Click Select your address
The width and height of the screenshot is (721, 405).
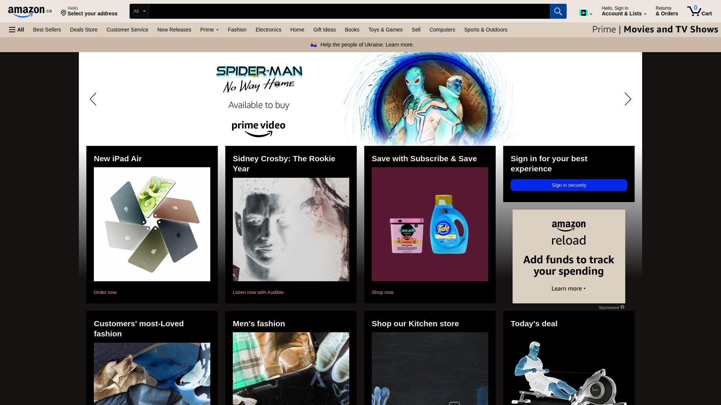click(92, 13)
